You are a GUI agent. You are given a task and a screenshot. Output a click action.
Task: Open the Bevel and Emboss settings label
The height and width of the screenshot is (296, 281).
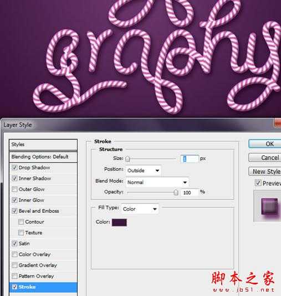[x=39, y=211]
